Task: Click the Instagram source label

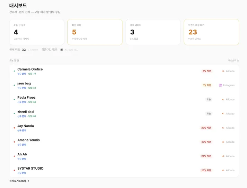Action: tap(229, 85)
